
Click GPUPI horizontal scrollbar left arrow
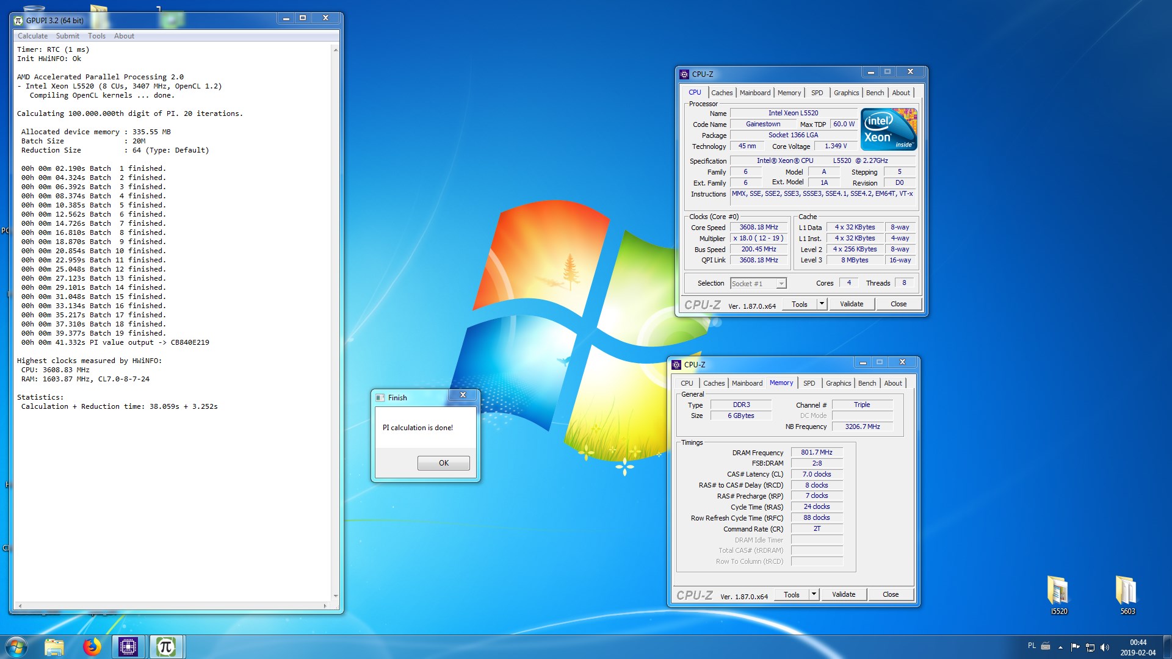tap(20, 606)
